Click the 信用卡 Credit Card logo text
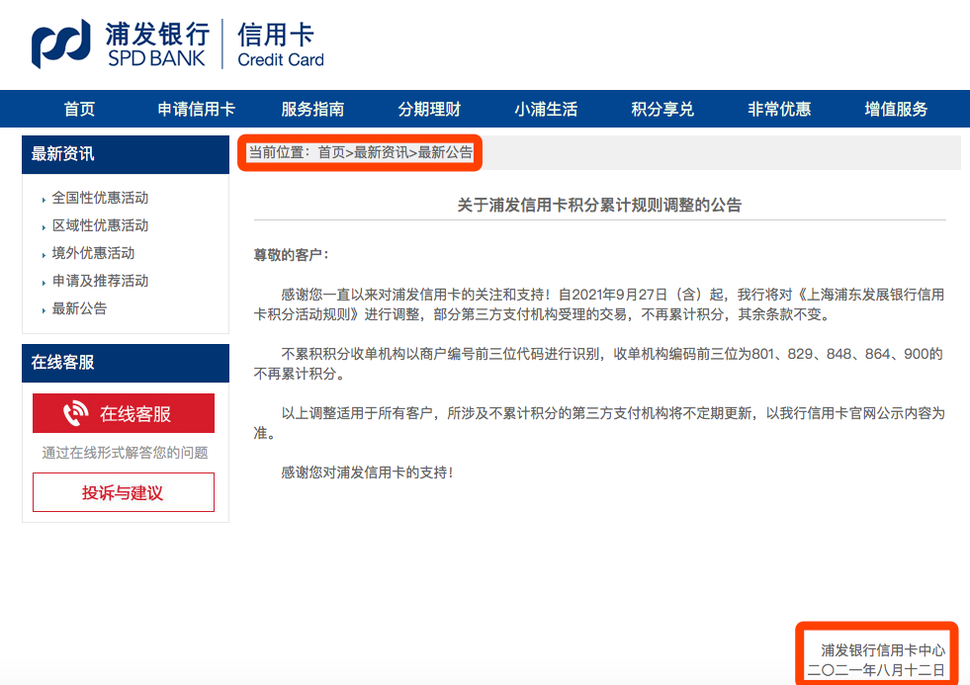The image size is (970, 685). [280, 44]
